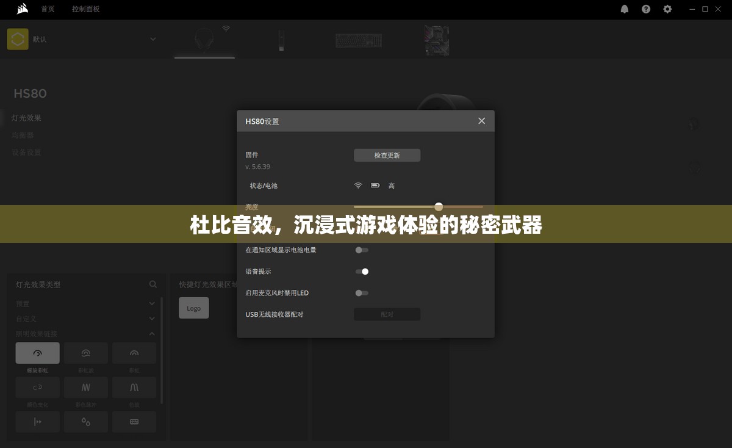Image resolution: width=732 pixels, height=448 pixels.
Task: Select the 色波 effect tile
Action: coord(134,387)
